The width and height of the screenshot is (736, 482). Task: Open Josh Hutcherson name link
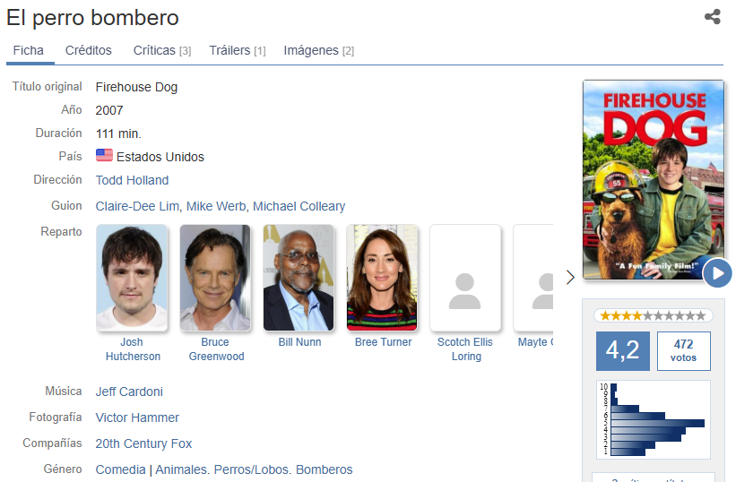point(133,349)
